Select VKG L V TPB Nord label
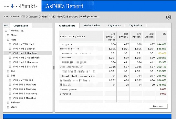 tap(24, 44)
